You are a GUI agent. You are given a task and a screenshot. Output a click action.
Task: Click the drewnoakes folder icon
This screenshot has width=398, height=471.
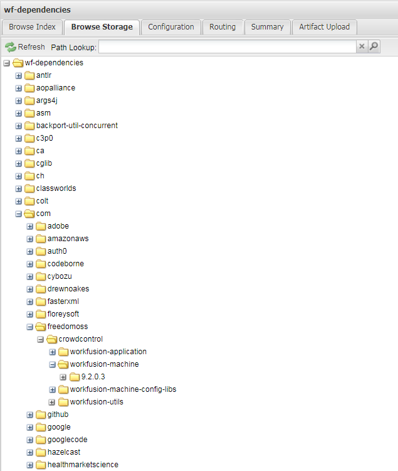point(41,289)
